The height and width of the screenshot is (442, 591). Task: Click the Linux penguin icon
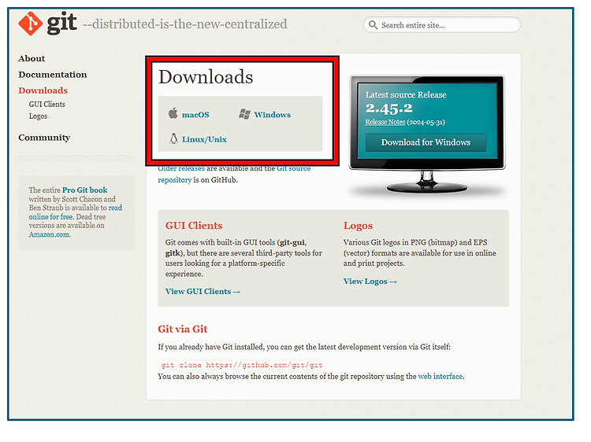173,138
